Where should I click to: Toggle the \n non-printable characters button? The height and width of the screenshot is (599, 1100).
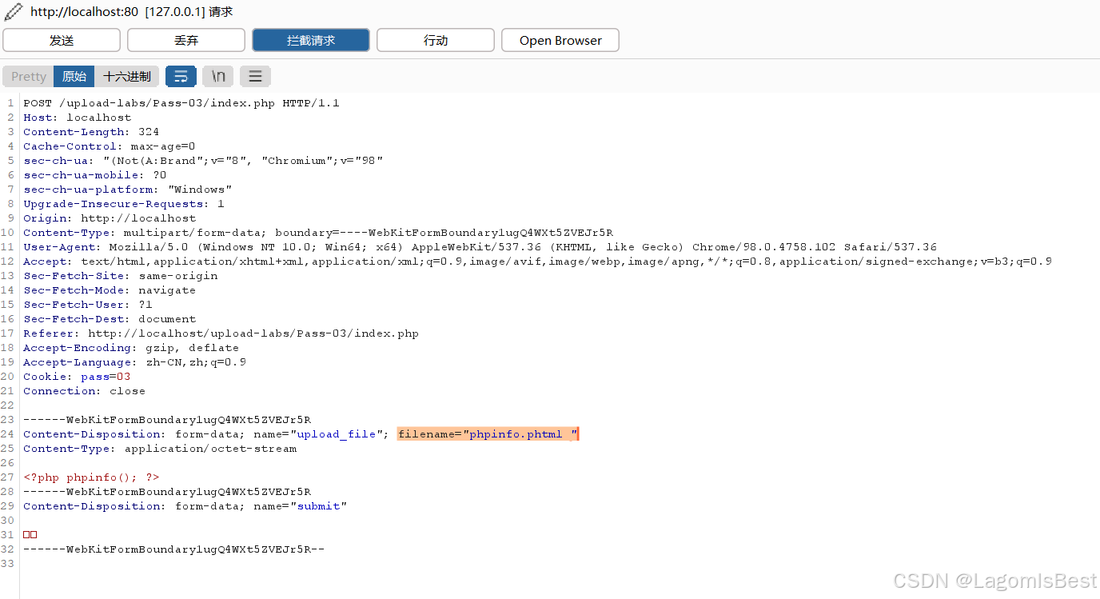[218, 76]
